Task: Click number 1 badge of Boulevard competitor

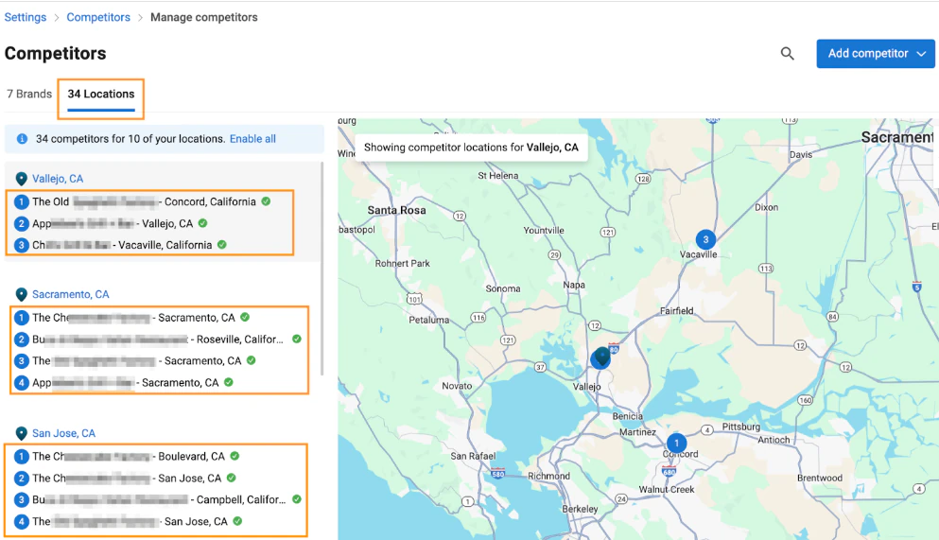Action: point(22,456)
